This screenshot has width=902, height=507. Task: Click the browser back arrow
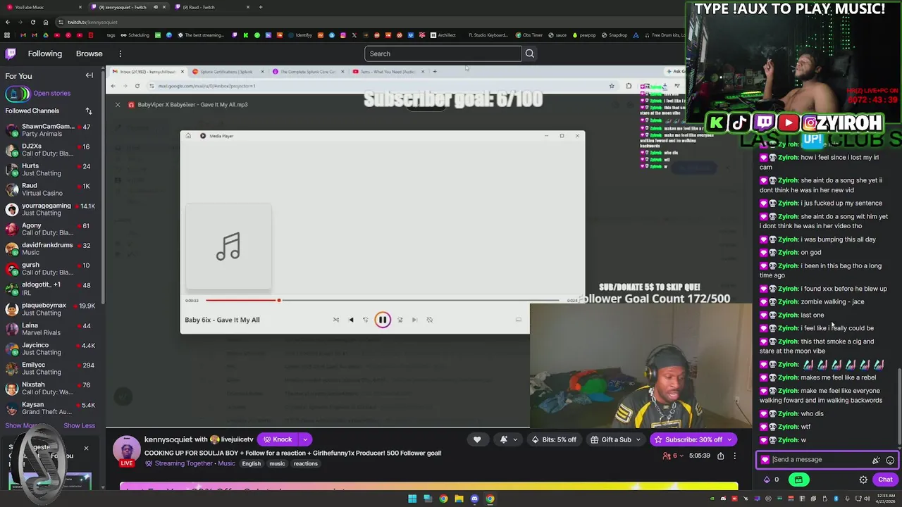(7, 22)
